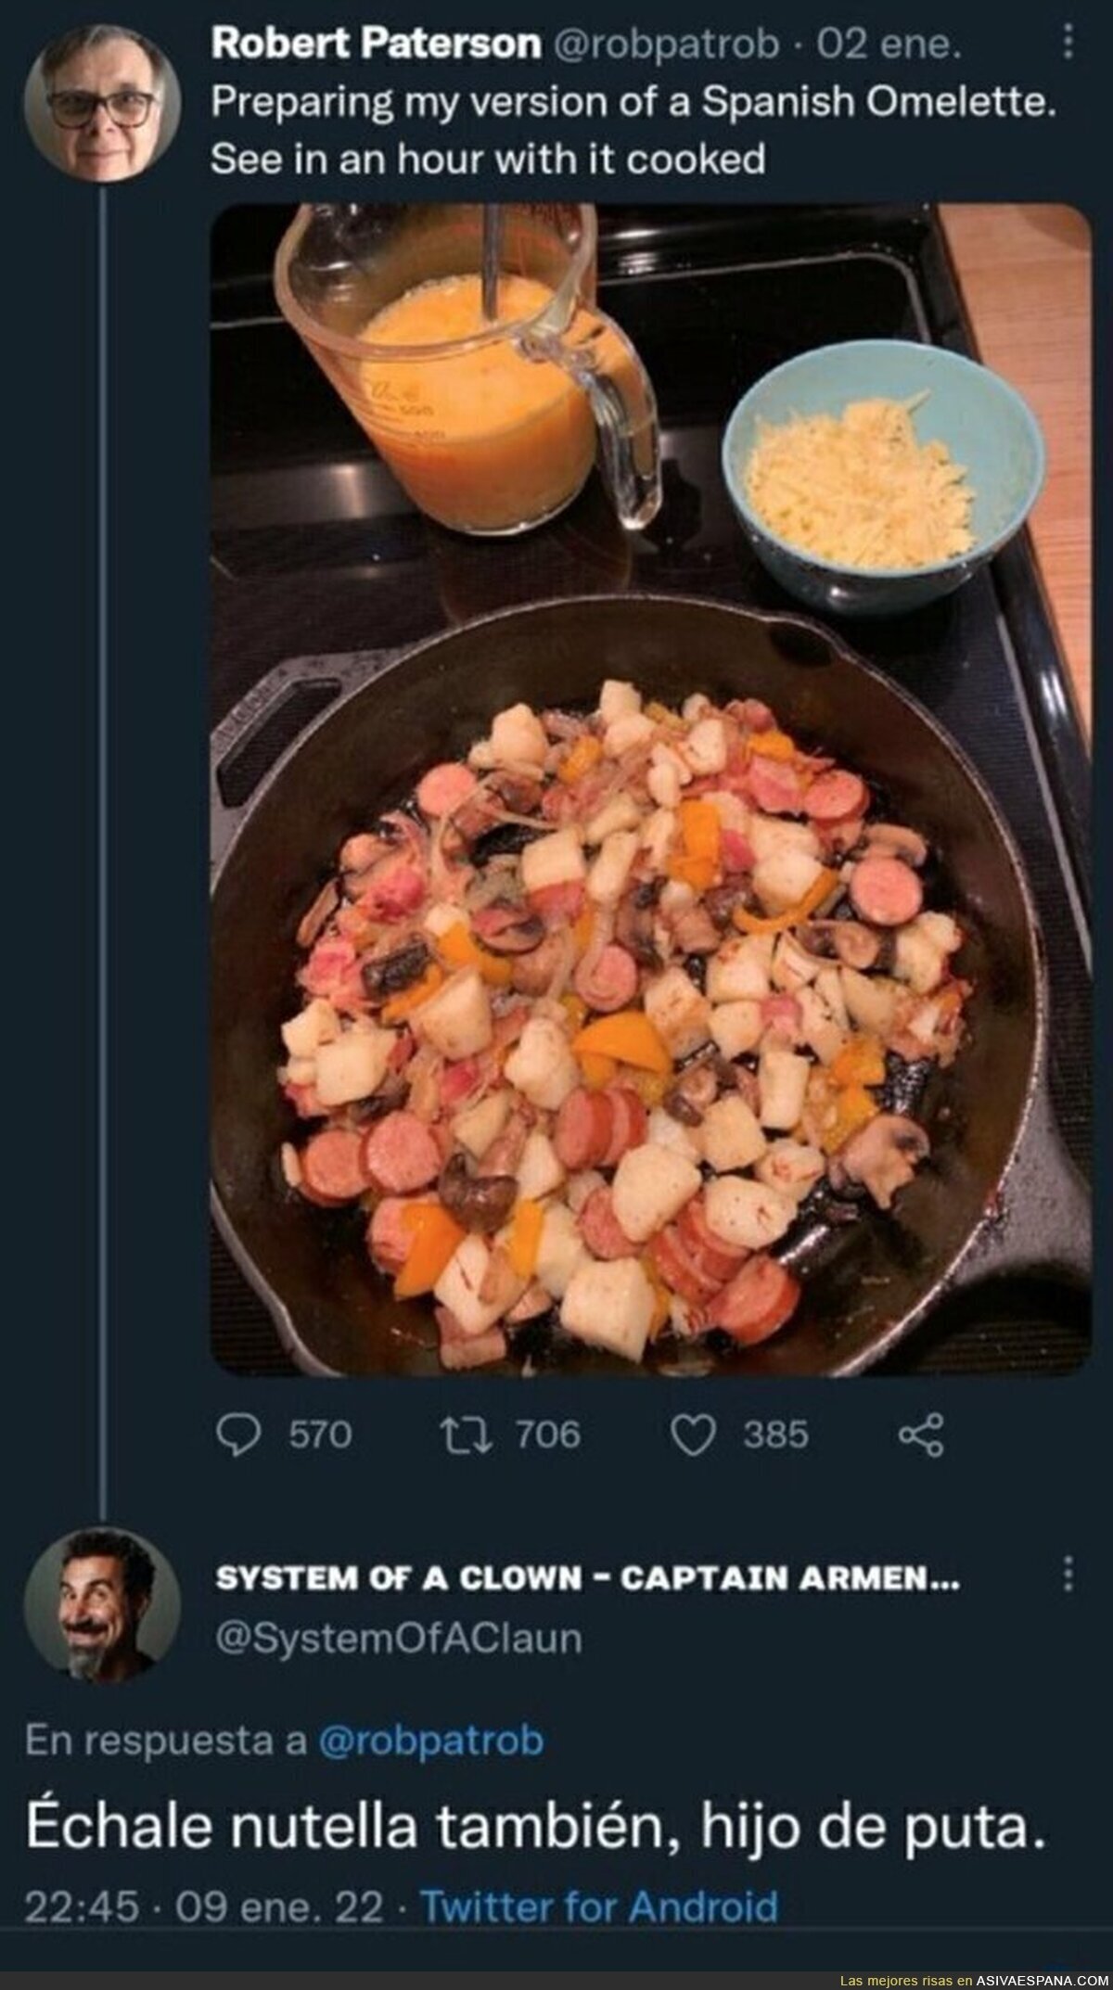This screenshot has width=1113, height=1990.
Task: Click the 570 replies count
Action: point(321,1435)
